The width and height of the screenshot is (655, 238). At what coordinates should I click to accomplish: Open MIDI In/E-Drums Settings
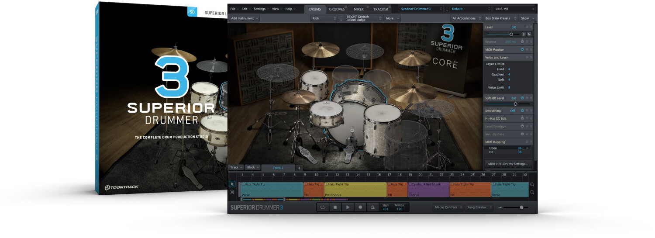[x=508, y=164]
